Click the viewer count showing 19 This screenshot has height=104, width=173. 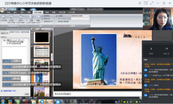(x=166, y=49)
